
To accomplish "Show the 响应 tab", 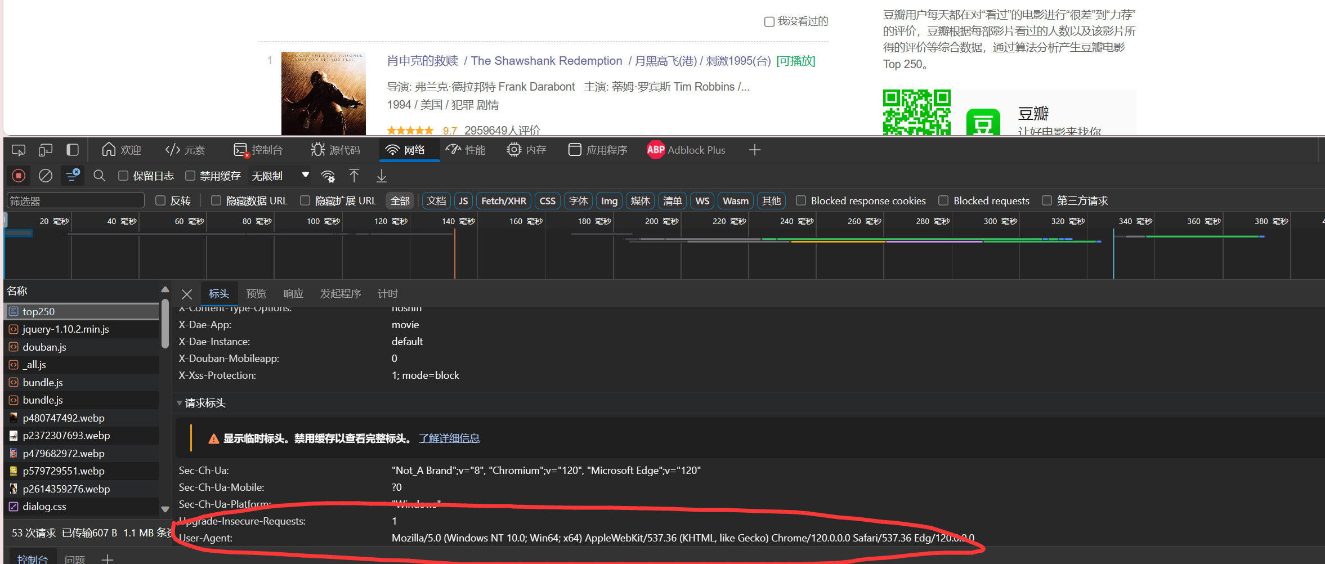I will [x=293, y=294].
